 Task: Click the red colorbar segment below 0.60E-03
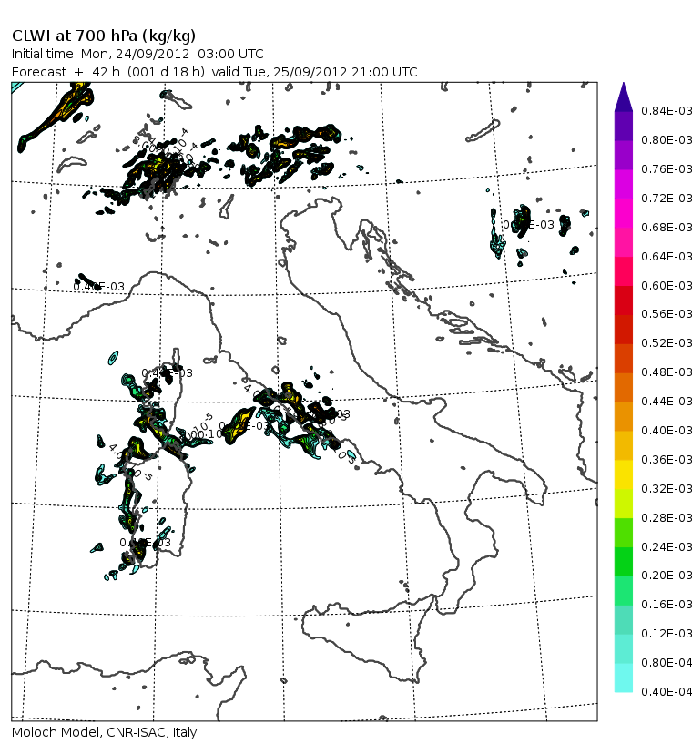pyautogui.click(x=623, y=301)
